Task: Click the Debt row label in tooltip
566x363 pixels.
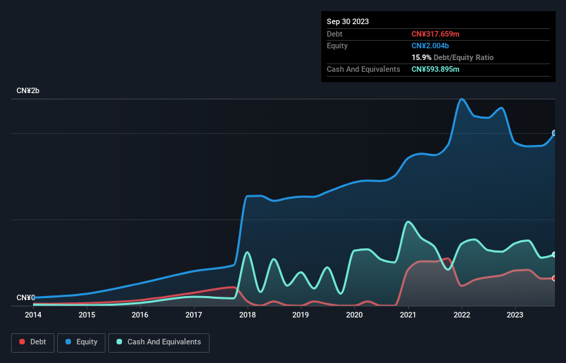Action: (x=334, y=34)
